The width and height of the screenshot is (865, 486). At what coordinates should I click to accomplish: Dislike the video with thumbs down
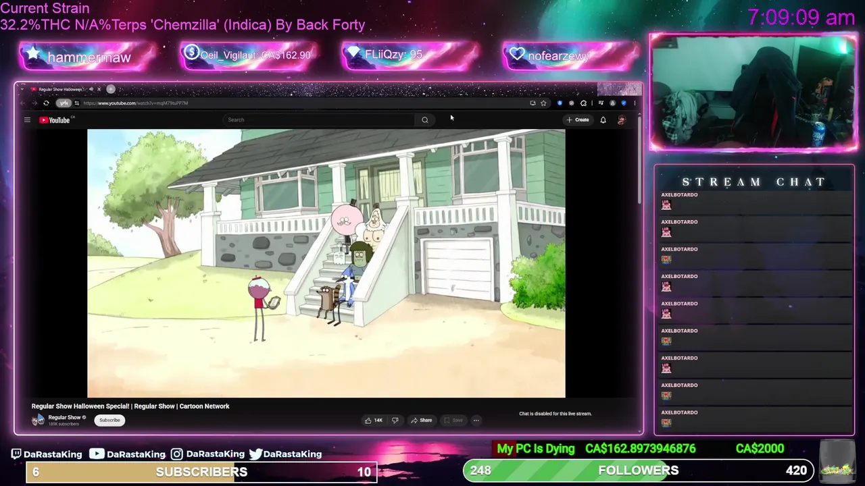(x=395, y=421)
